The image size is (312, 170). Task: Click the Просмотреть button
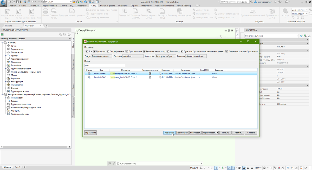pos(183,133)
